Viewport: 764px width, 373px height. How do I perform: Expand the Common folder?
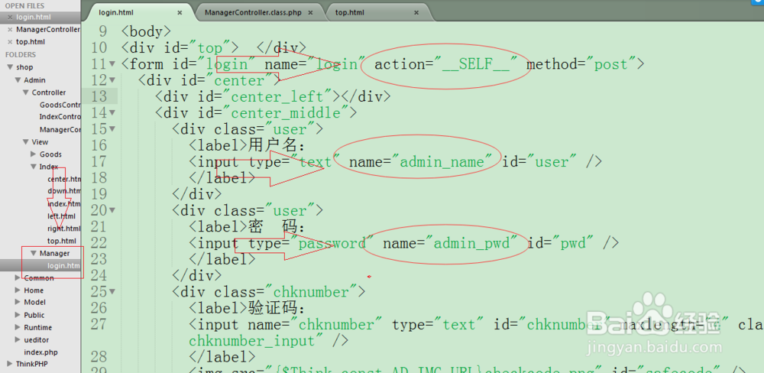[18, 278]
